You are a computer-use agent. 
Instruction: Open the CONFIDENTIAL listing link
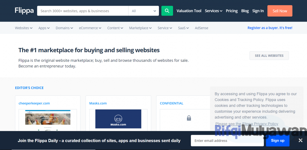[171, 103]
